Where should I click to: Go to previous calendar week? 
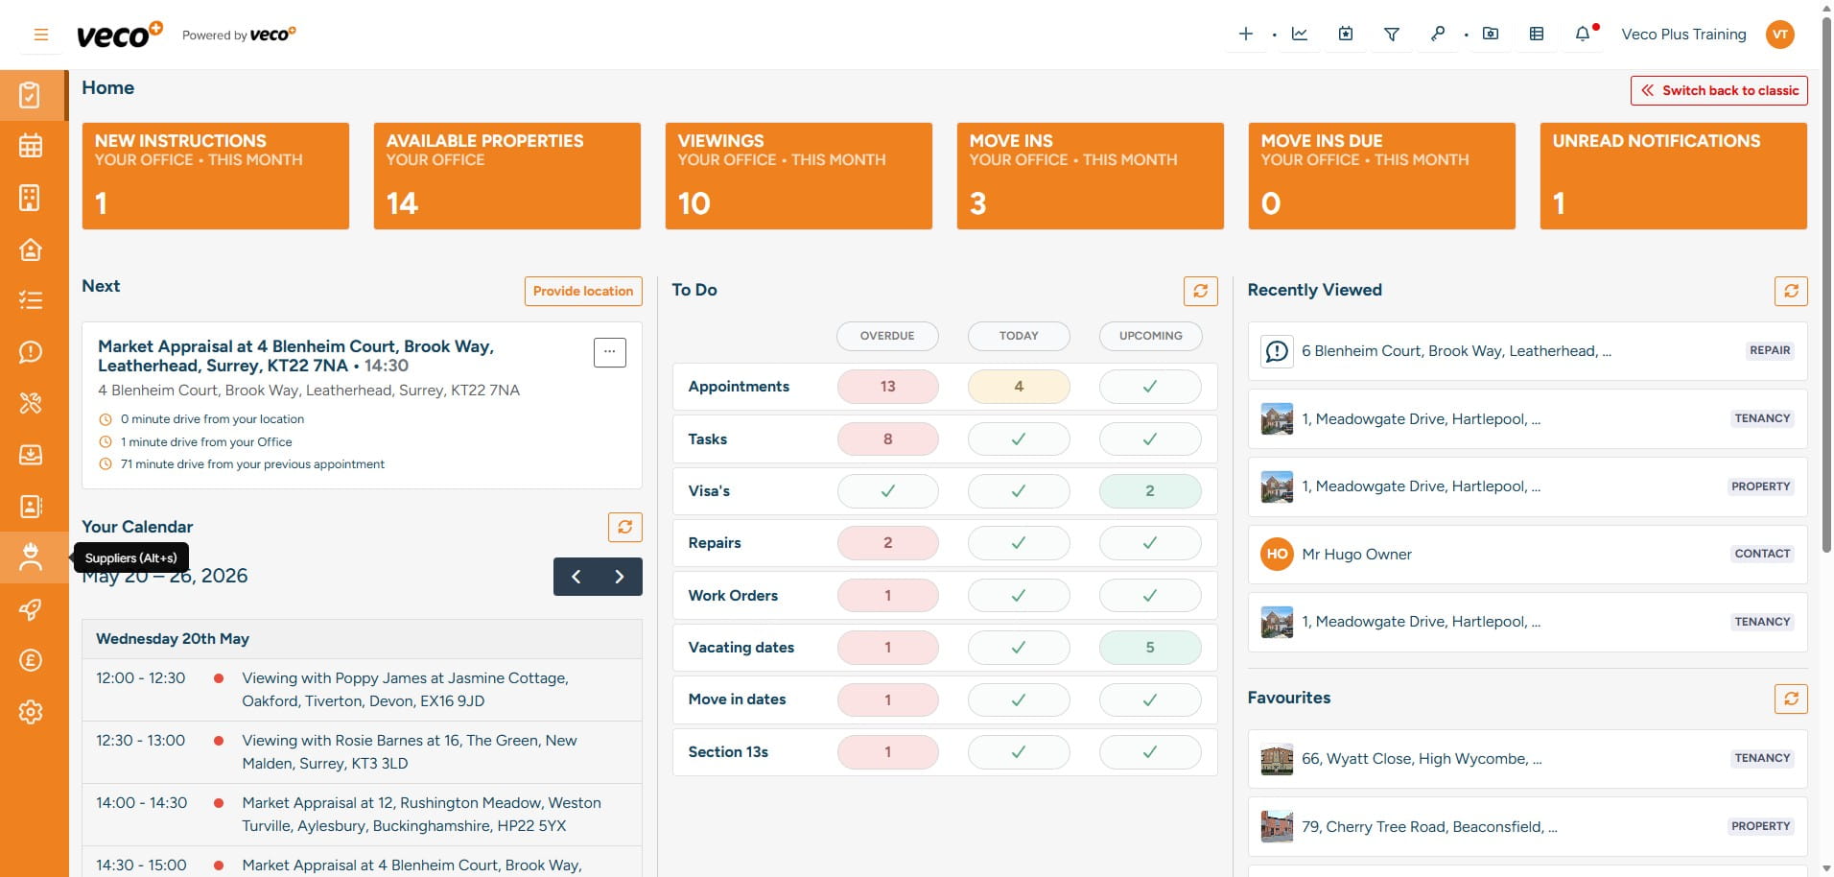point(576,577)
